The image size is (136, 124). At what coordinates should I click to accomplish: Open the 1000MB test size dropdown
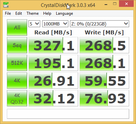(55, 24)
